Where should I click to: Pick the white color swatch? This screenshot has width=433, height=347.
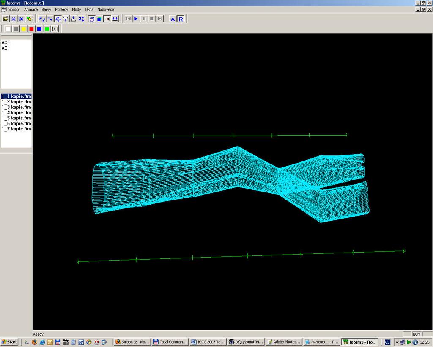[x=8, y=29]
